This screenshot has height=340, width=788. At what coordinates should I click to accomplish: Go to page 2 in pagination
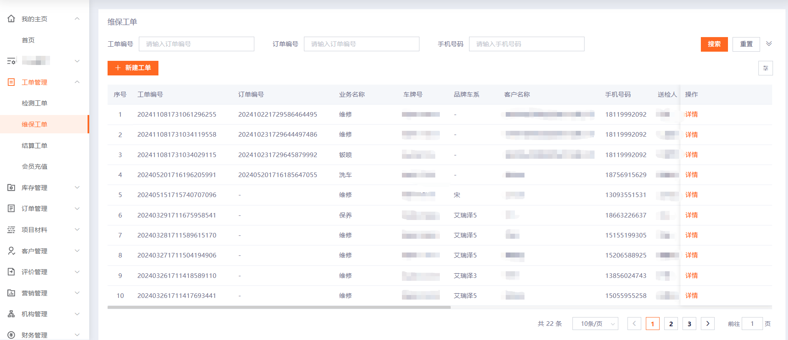[x=670, y=324]
